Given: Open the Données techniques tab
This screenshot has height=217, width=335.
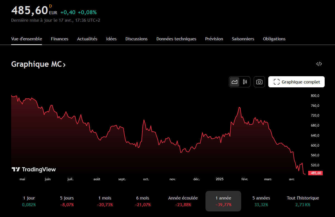Looking at the screenshot, I should (x=176, y=39).
